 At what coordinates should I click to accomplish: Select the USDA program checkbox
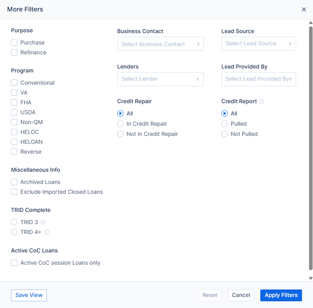click(14, 112)
